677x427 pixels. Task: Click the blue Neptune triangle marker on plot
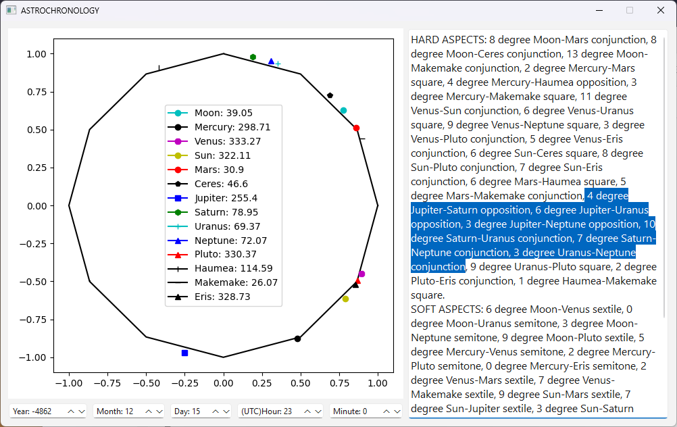271,61
